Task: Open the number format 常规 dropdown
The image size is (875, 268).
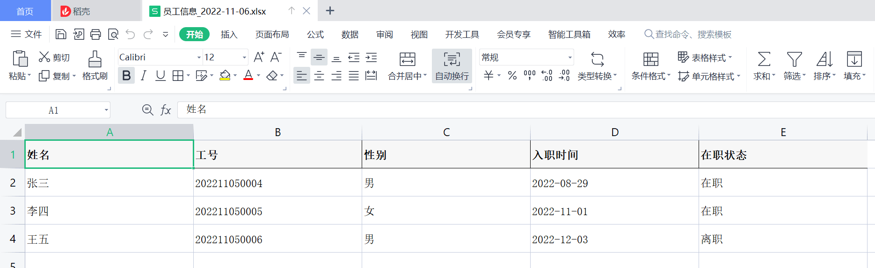Action: [x=570, y=58]
